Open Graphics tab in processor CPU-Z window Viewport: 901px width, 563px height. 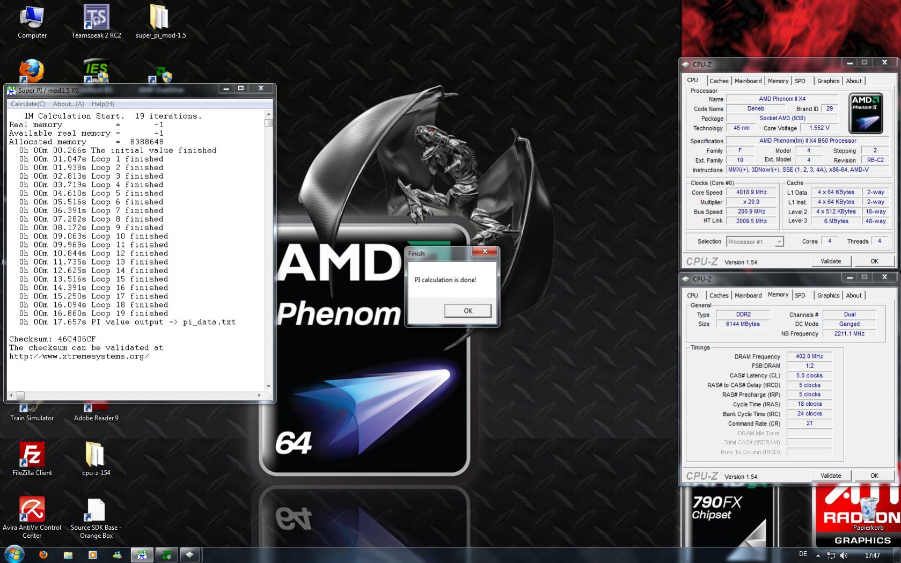[828, 81]
